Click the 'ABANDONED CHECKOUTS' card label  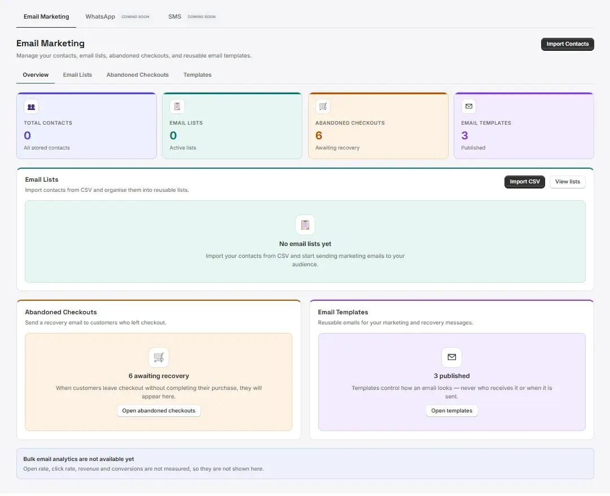click(x=350, y=124)
